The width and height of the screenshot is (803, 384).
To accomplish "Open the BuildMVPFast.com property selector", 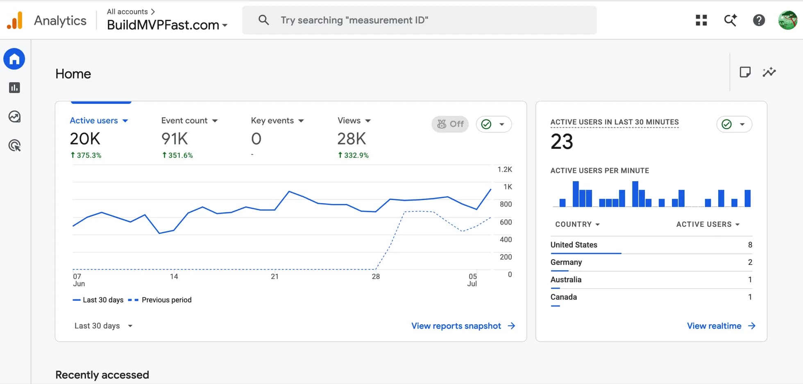I will (x=167, y=25).
